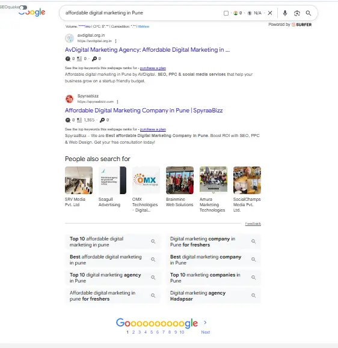Go to next page using arrow chevron
The width and height of the screenshot is (338, 348).
point(205,322)
